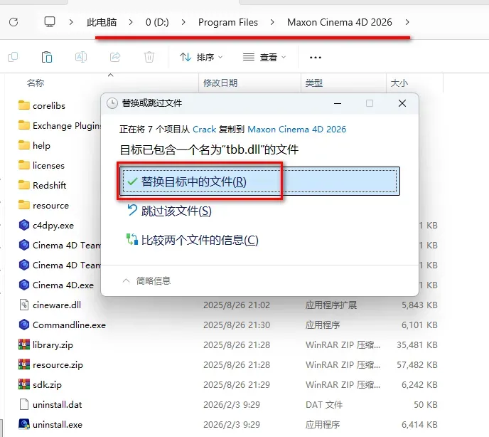Sort by 类型 column header
The image size is (489, 437).
313,83
